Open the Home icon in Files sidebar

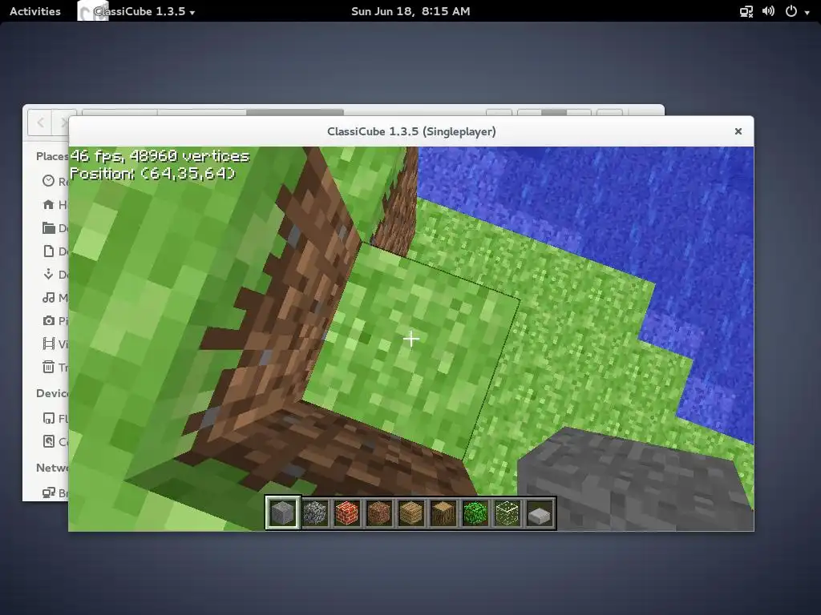coord(49,204)
